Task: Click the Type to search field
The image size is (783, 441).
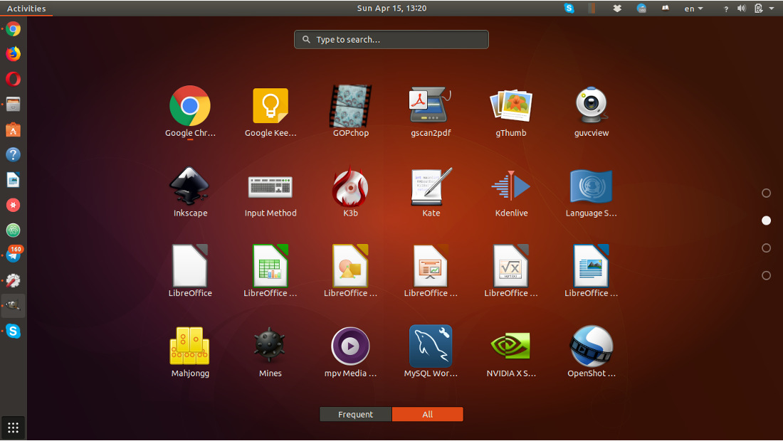Action: [391, 39]
